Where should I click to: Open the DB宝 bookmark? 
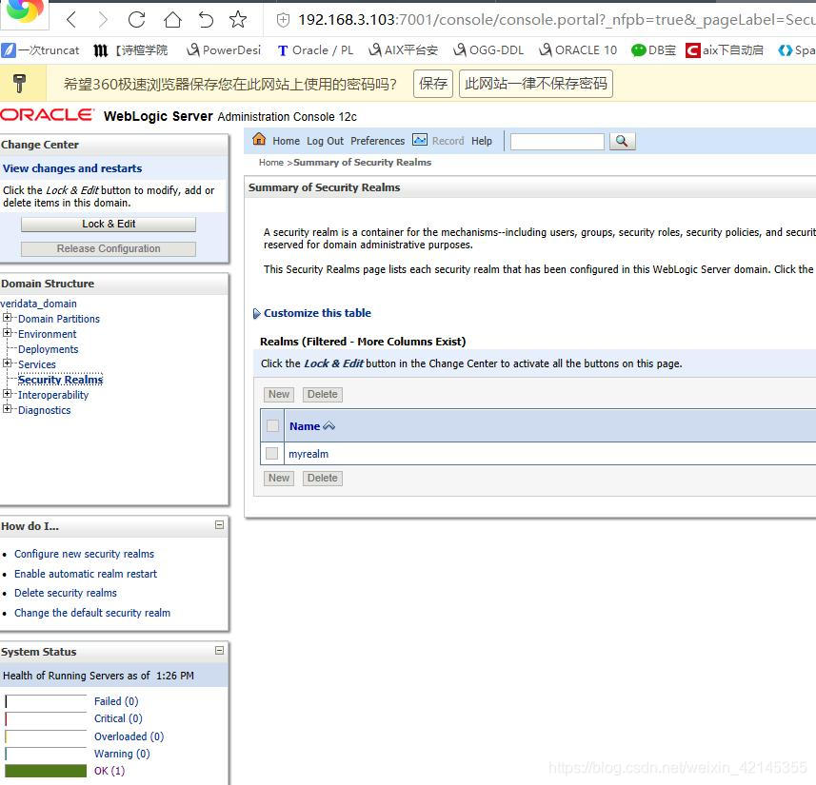(653, 49)
